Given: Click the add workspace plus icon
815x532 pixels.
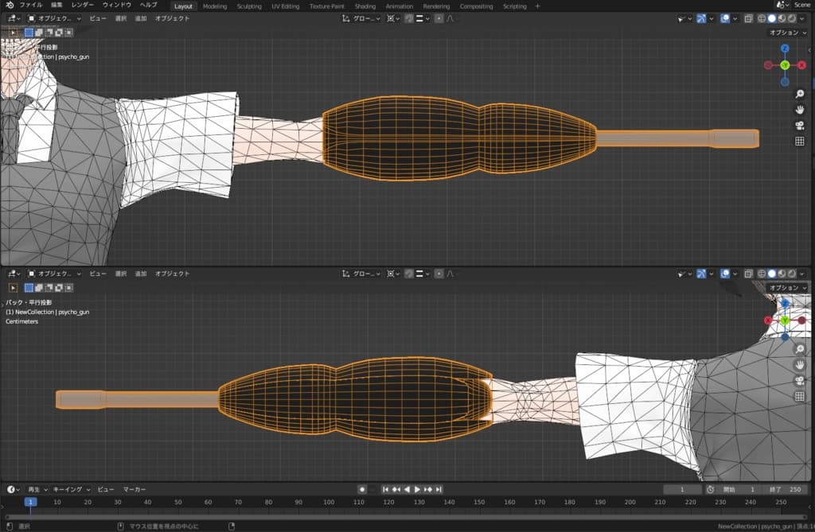Looking at the screenshot, I should (x=537, y=6).
